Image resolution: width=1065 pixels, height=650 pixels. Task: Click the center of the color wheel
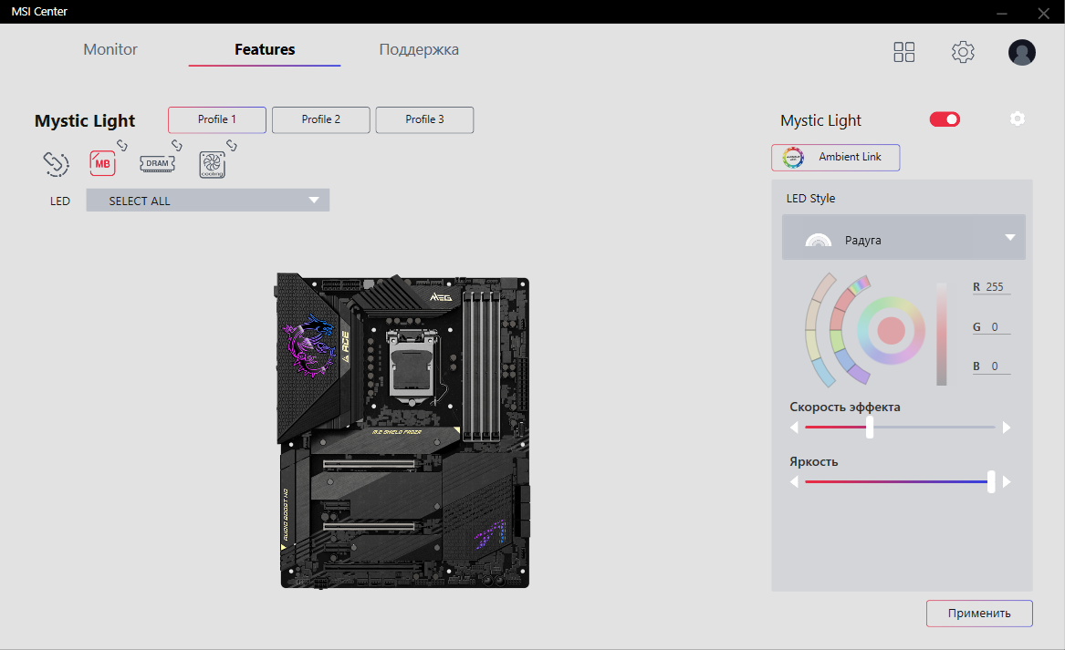[x=891, y=330]
